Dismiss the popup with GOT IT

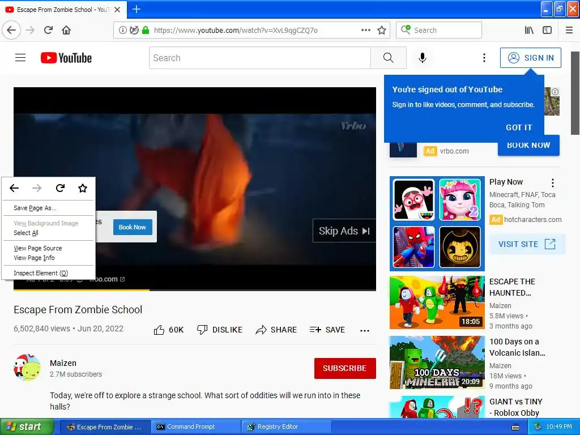click(519, 127)
